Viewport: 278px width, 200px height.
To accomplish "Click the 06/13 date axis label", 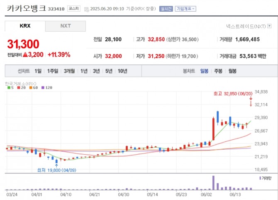I will pos(235,195).
